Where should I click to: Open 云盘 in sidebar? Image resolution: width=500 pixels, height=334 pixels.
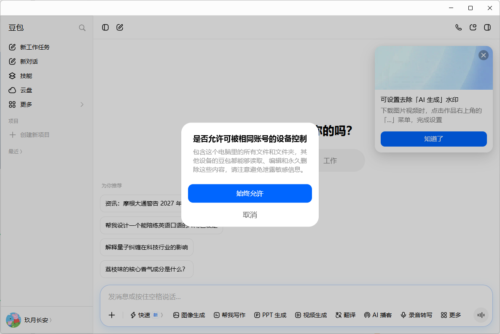coord(46,90)
